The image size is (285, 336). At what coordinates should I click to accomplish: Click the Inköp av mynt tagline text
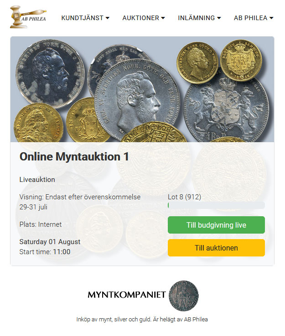pos(142,319)
